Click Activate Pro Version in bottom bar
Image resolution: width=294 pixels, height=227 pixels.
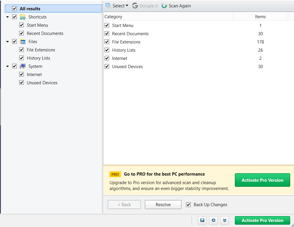pos(262,221)
